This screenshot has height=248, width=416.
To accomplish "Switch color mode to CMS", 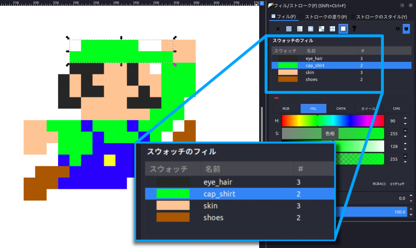I will [396, 109].
